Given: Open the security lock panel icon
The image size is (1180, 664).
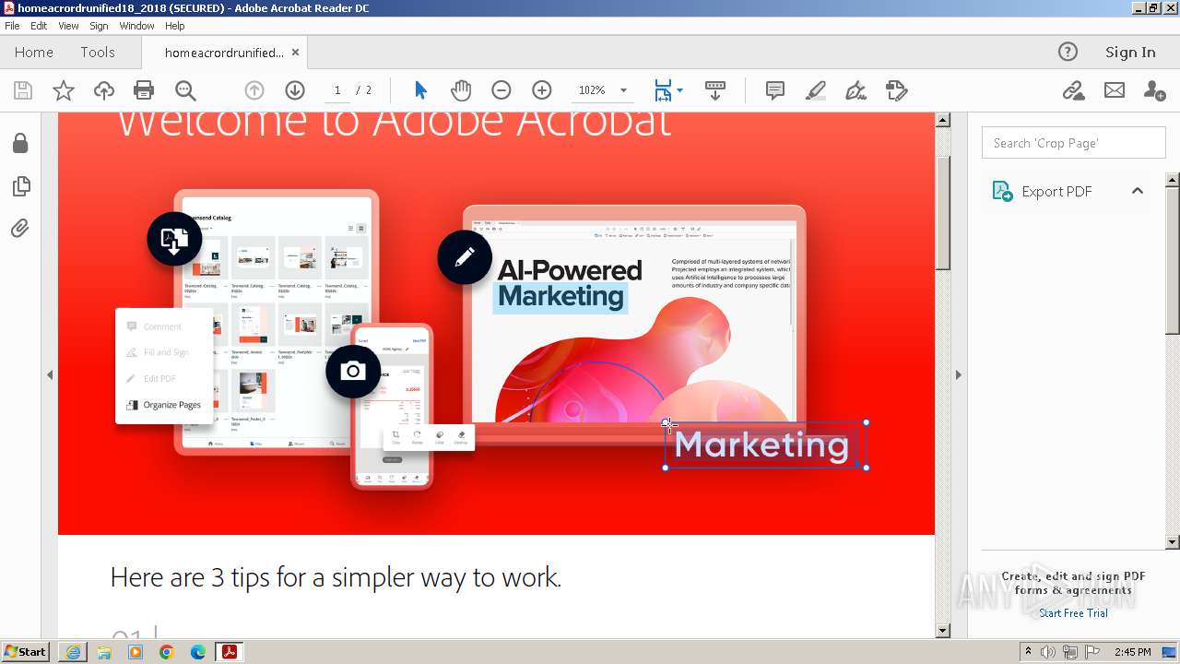Looking at the screenshot, I should click(20, 143).
